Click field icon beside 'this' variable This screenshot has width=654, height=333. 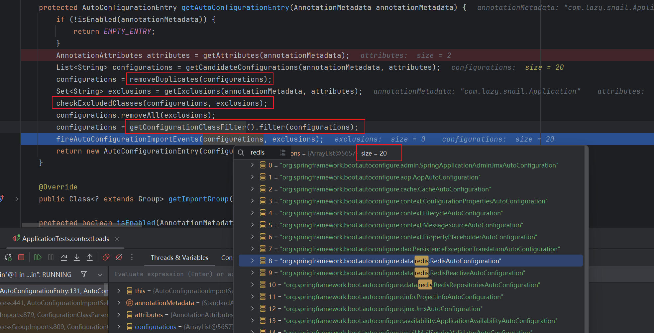click(130, 291)
